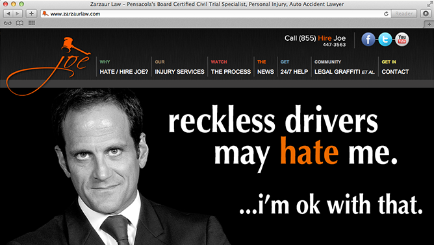Enter full screen with corner arrows icon
This screenshot has width=434, height=245.
(429, 4)
